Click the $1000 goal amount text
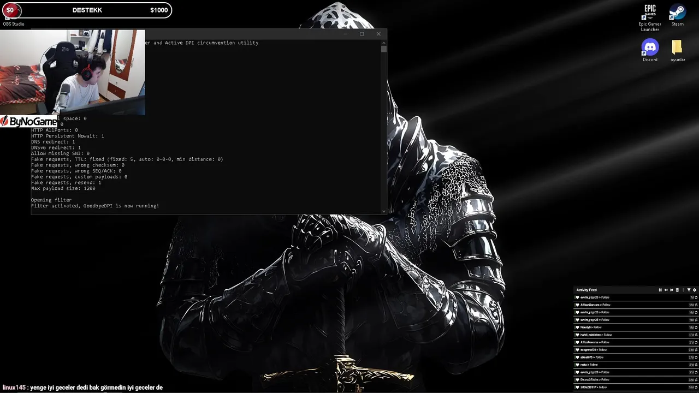Screen dimensions: 699x393 159,10
